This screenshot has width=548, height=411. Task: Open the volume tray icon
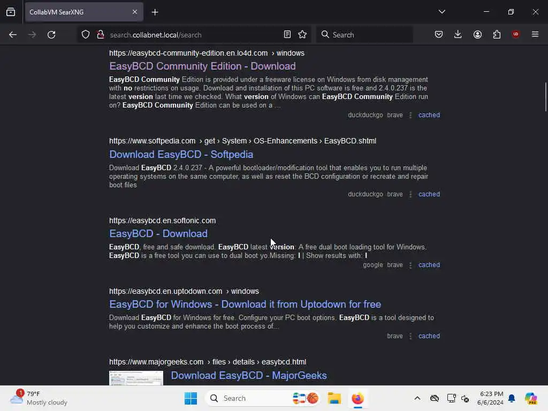pyautogui.click(x=465, y=398)
